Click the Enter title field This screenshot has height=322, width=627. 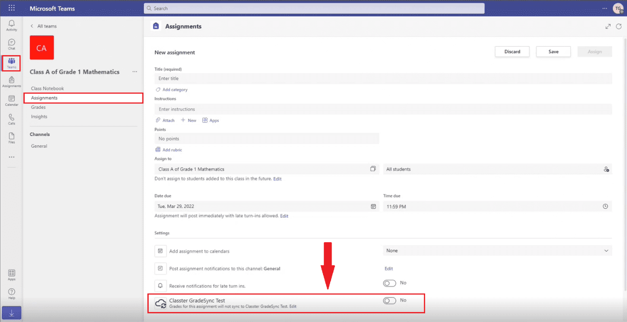[383, 78]
